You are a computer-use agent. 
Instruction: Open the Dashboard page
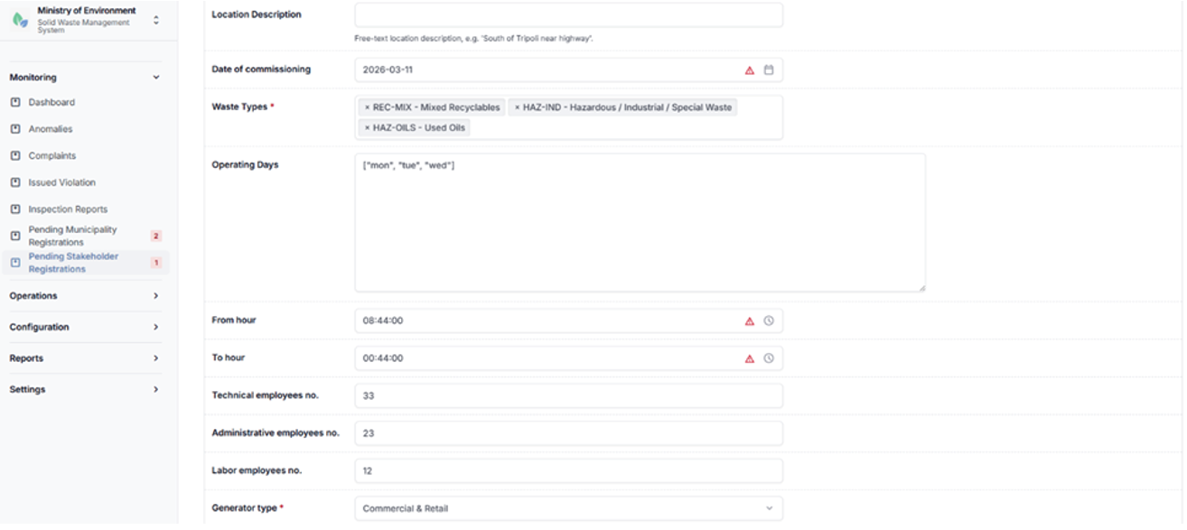(x=51, y=103)
